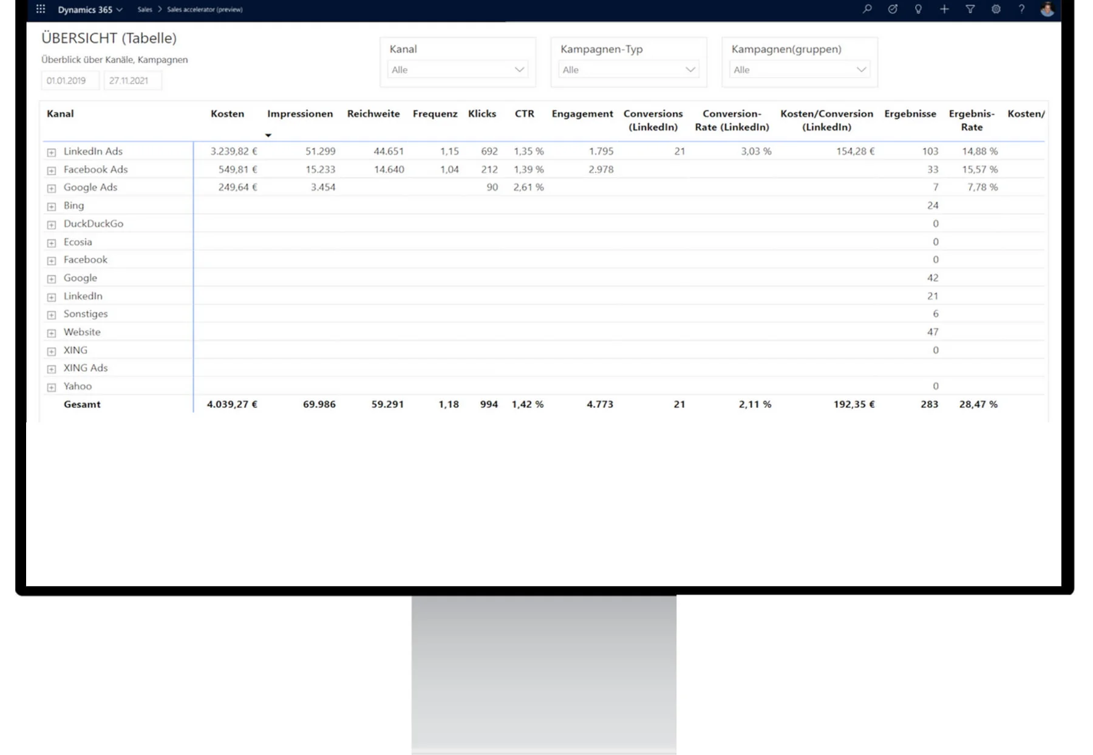The height and width of the screenshot is (755, 1093).
Task: Sort by the Engagement column header
Action: pyautogui.click(x=582, y=113)
